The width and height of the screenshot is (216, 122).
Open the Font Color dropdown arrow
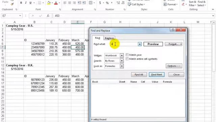(x=59, y=3)
